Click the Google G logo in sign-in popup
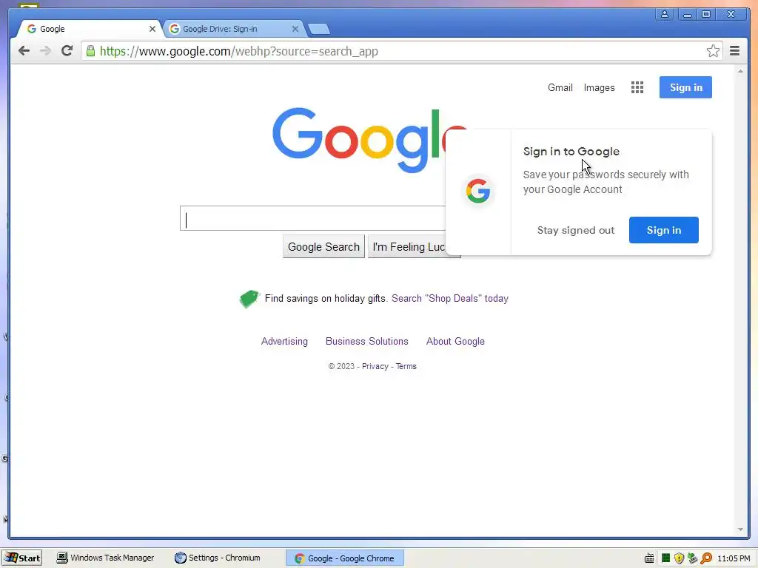Screen dimensions: 758x568 click(x=478, y=191)
